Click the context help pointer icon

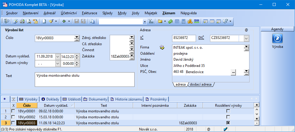[225, 21]
